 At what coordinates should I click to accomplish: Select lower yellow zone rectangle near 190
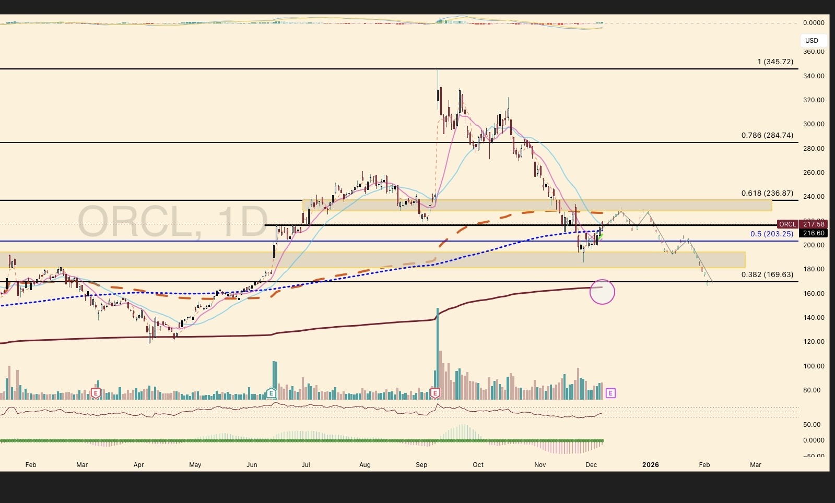[372, 260]
